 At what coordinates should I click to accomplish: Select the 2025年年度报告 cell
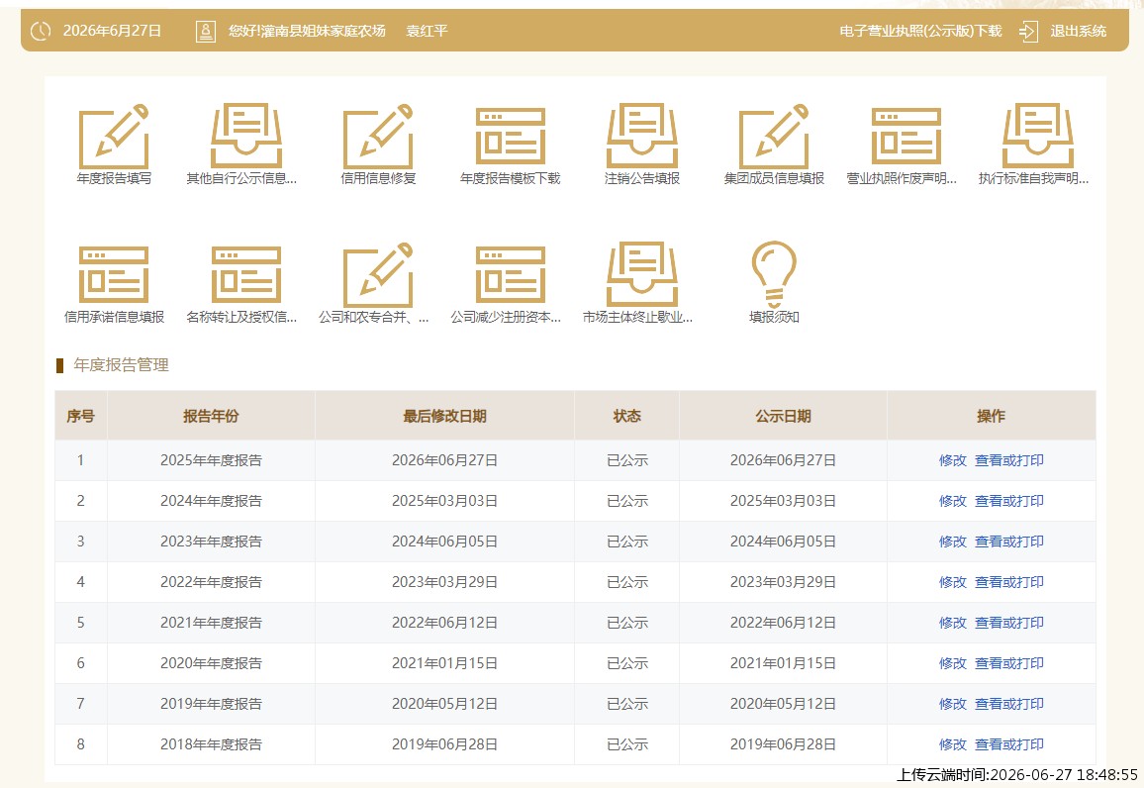[211, 460]
